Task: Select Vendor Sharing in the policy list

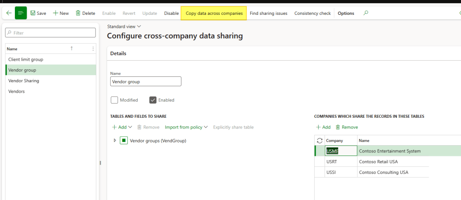Action: coord(23,80)
